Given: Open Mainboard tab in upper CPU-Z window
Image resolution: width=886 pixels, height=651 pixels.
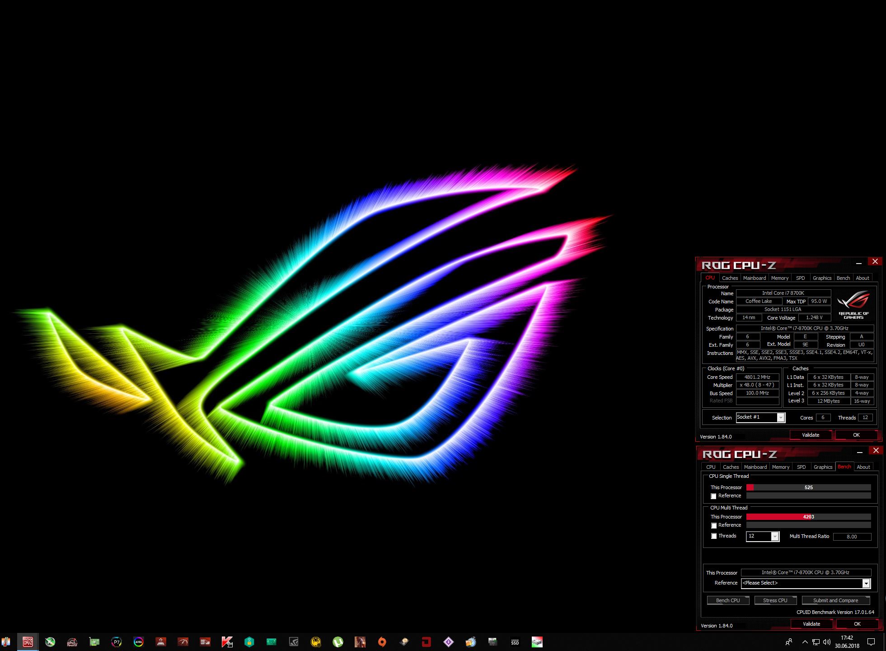Looking at the screenshot, I should (x=755, y=278).
